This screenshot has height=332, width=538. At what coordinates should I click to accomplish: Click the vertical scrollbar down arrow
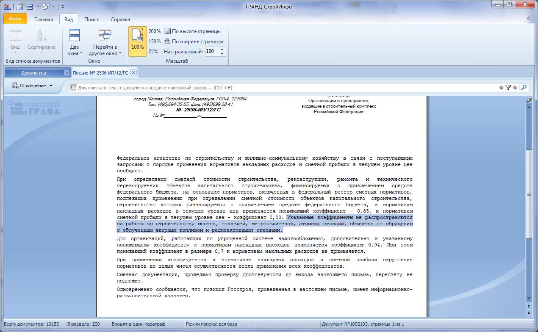click(x=529, y=299)
